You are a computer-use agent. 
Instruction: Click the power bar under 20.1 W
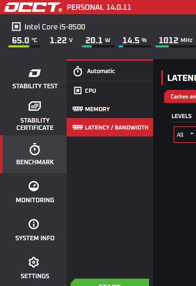tap(98, 46)
